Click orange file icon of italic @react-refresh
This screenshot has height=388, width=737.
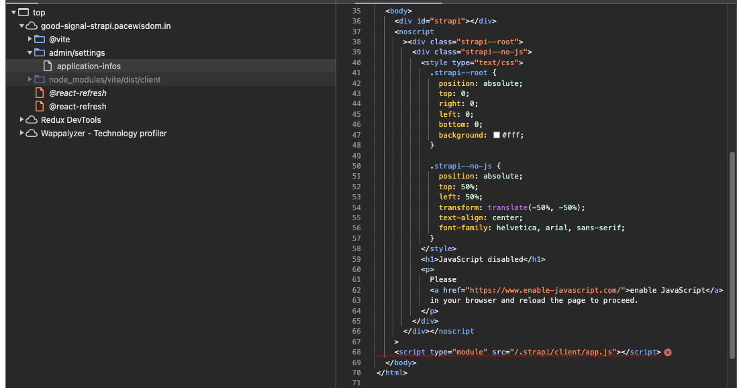[40, 93]
